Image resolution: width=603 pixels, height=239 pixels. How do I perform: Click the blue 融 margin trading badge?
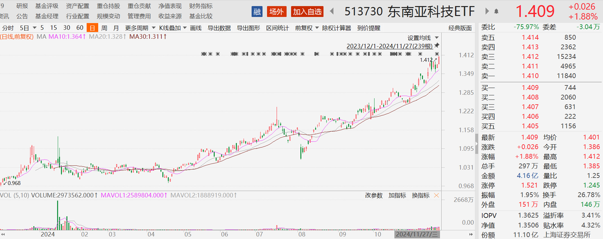257,12
